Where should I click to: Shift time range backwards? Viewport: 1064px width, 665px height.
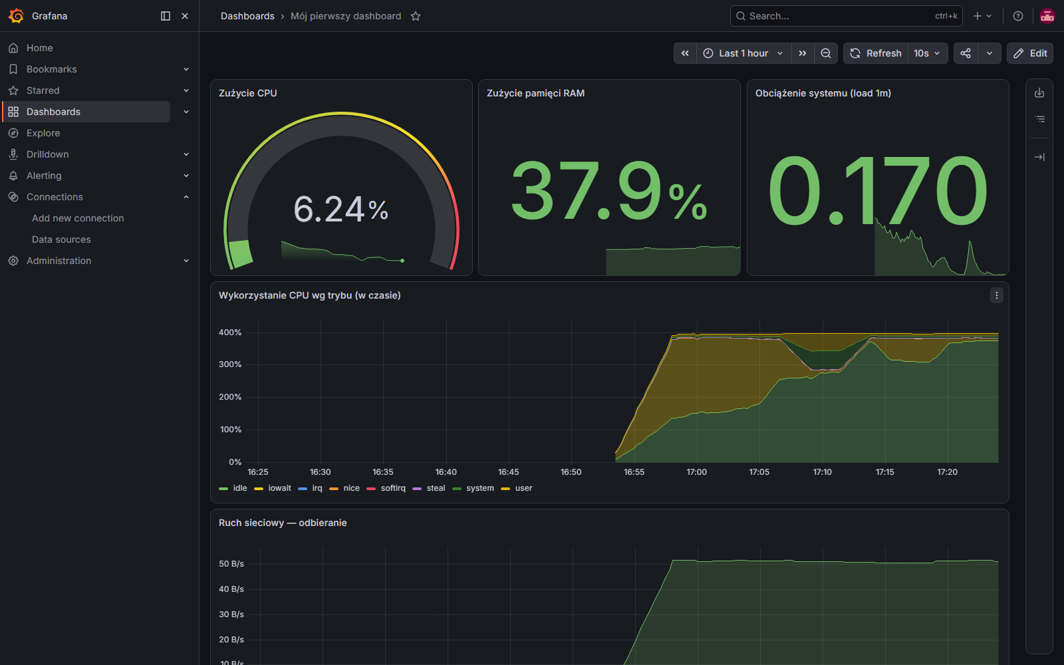[x=685, y=53]
